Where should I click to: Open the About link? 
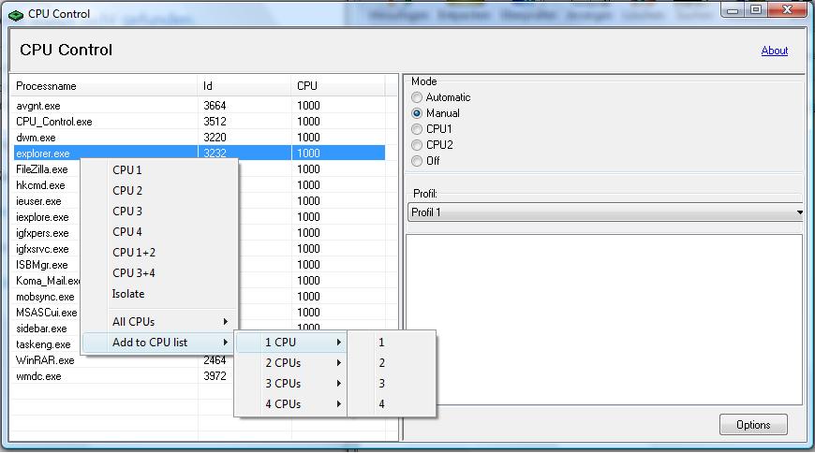point(775,51)
